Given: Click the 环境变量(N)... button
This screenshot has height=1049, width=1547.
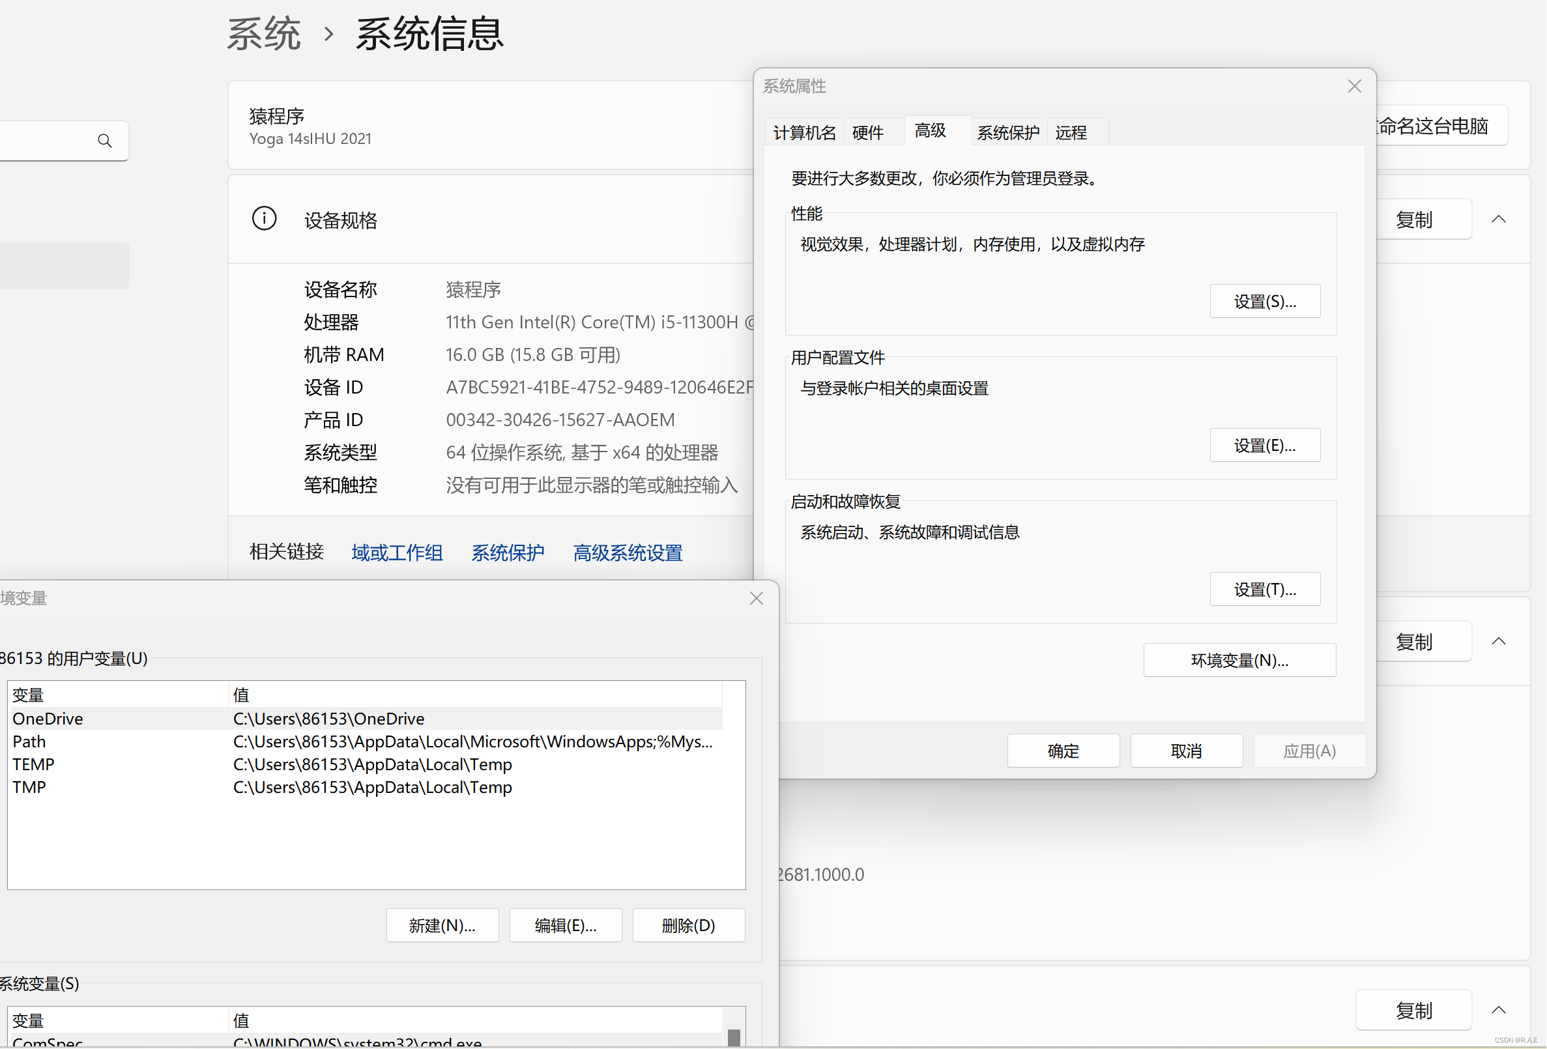Looking at the screenshot, I should pyautogui.click(x=1239, y=659).
